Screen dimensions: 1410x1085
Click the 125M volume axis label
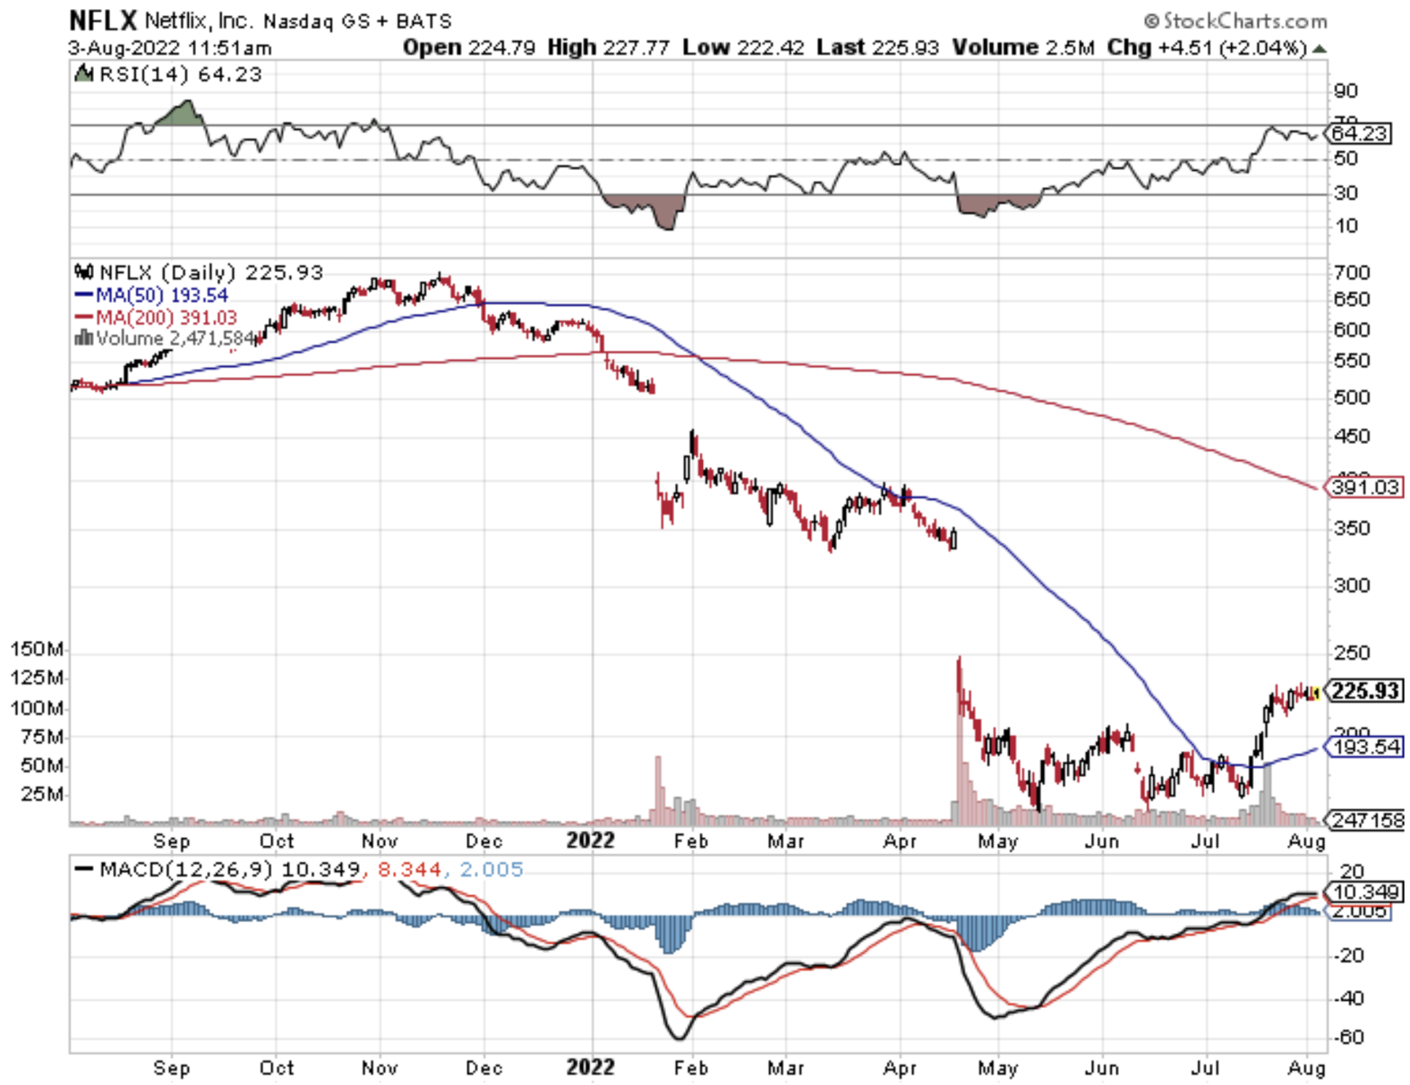37,678
